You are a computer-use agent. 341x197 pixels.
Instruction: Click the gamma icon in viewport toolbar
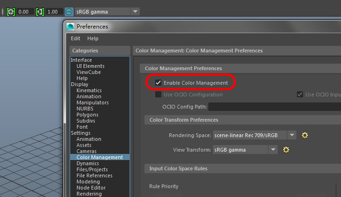pos(40,11)
